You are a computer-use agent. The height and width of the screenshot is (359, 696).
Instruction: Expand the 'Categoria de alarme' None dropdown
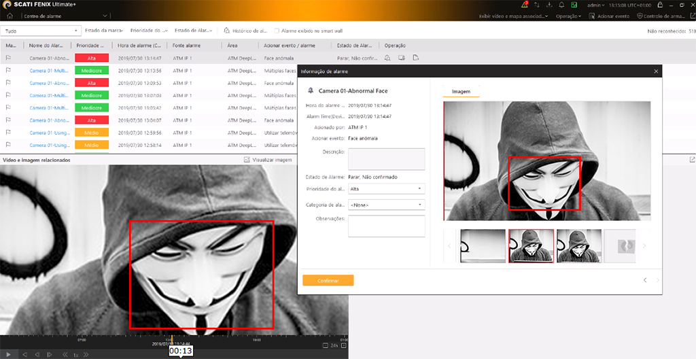(x=386, y=205)
